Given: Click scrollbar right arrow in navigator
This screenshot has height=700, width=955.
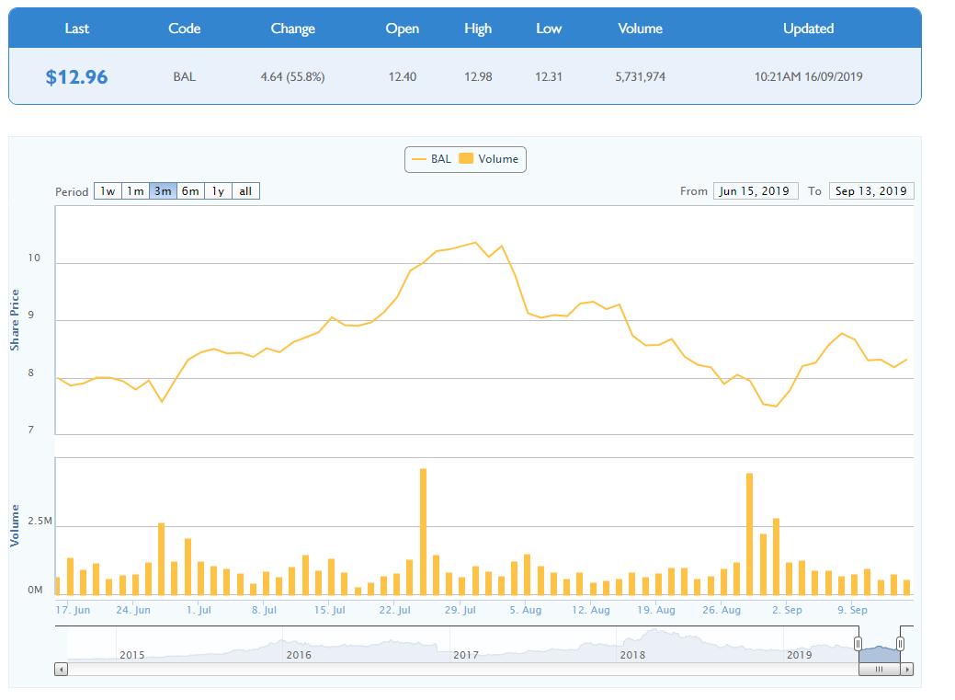Looking at the screenshot, I should coord(907,669).
